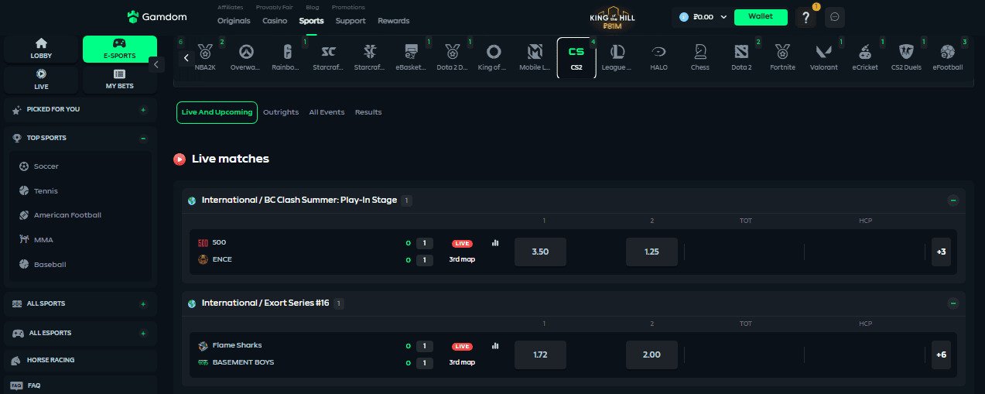Collapse the Exort Series #16 group

coord(953,303)
